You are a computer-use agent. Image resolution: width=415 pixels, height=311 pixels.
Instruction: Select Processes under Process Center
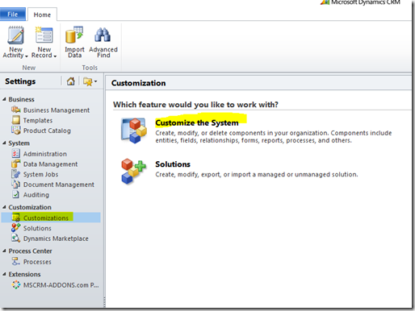37,262
